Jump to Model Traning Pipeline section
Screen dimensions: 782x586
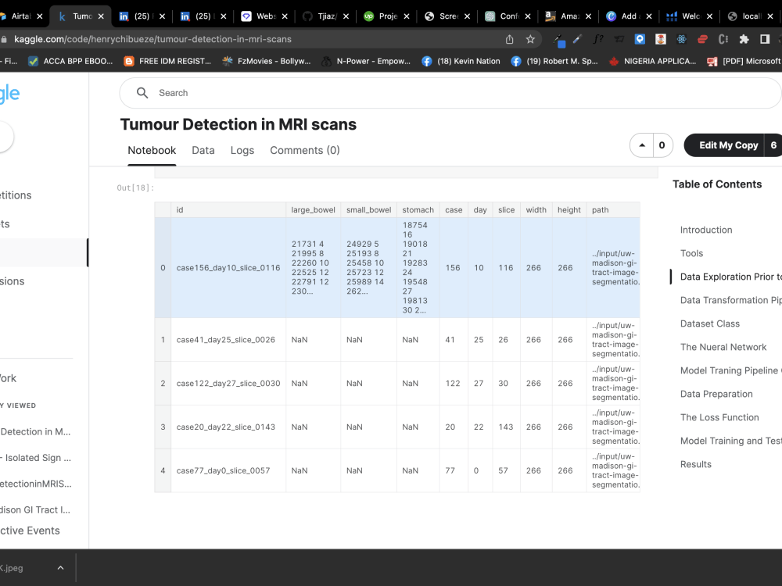tap(730, 370)
